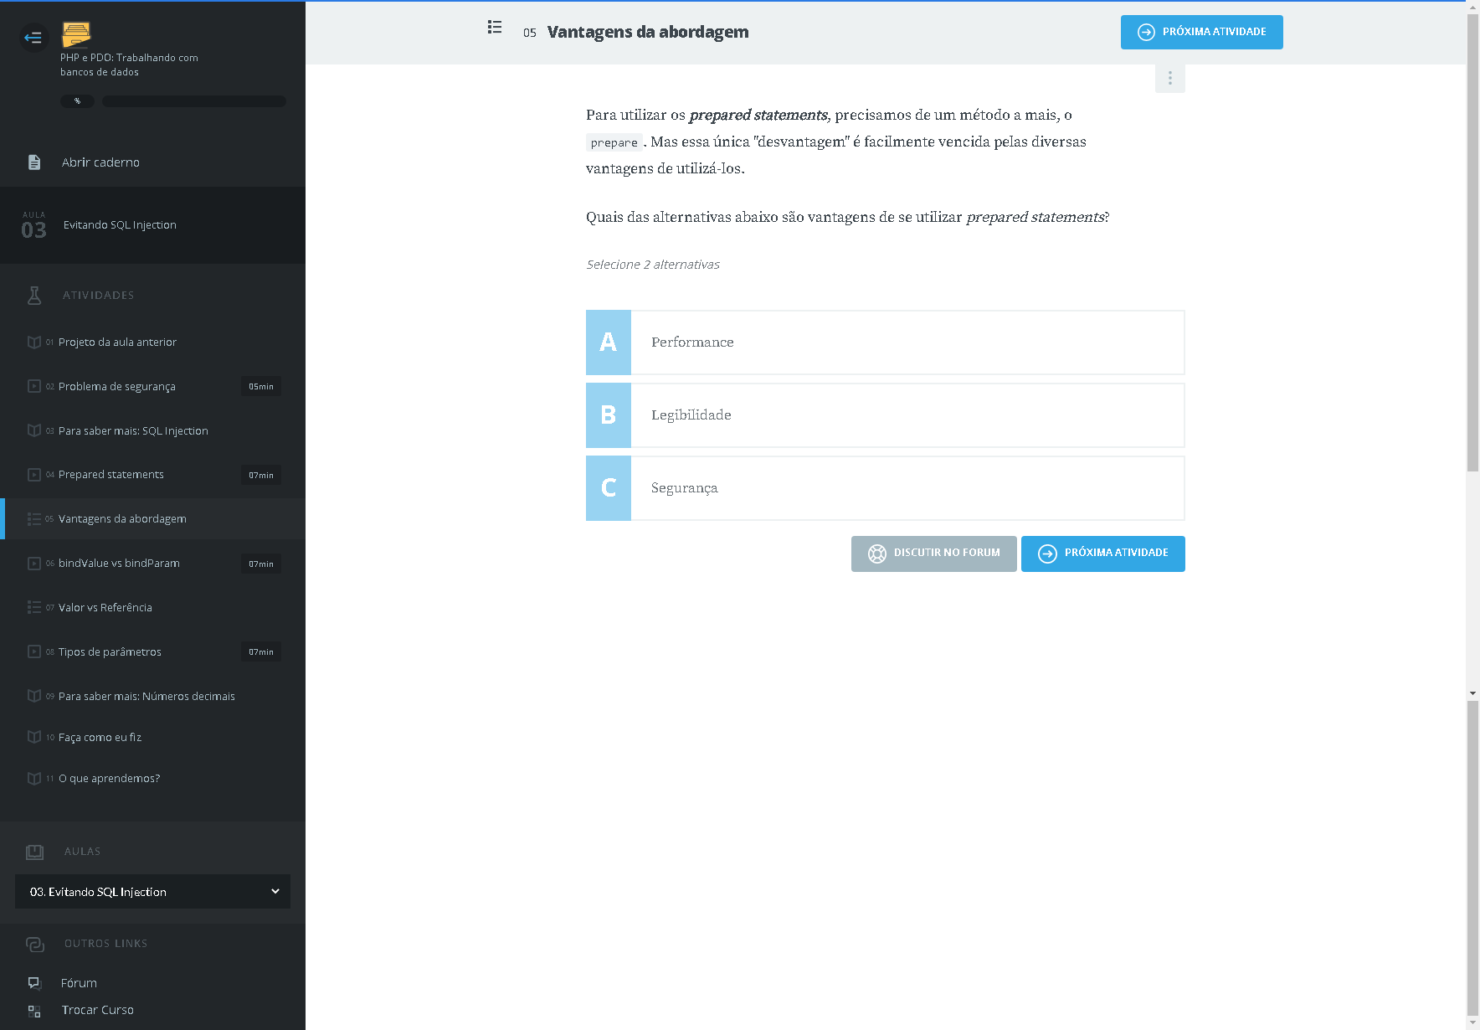Click the Fórum chat icon
Image resolution: width=1480 pixels, height=1030 pixels.
34,983
